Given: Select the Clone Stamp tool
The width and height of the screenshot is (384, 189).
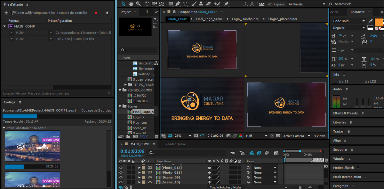Looking at the screenshot, I should click(201, 4).
